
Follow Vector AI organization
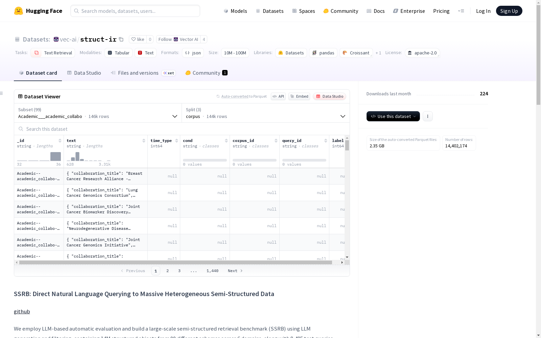178,39
